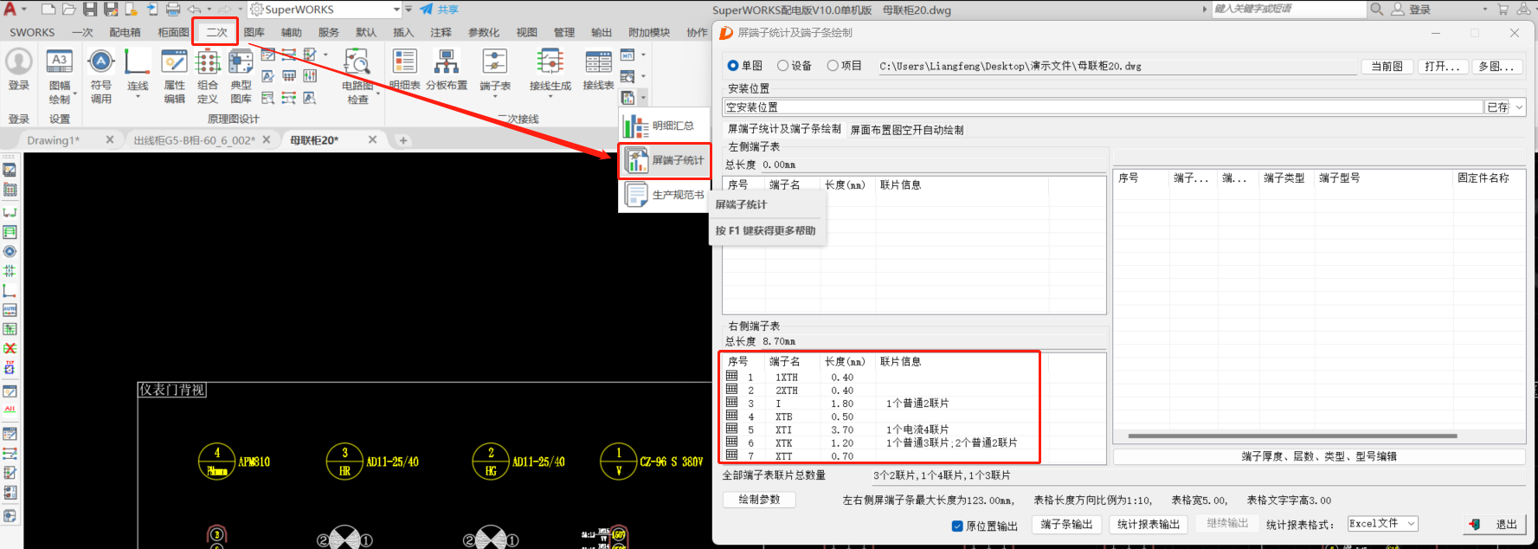Expand the 已存 installation position dropdown
Viewport: 1538px width, 549px height.
(x=1519, y=107)
